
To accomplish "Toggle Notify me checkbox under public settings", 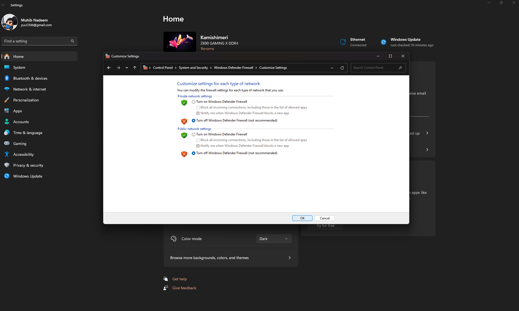I will pos(198,146).
